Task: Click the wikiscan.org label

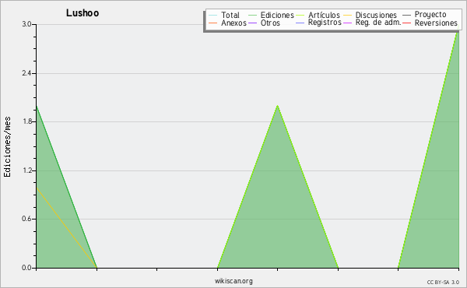Action: click(x=233, y=281)
